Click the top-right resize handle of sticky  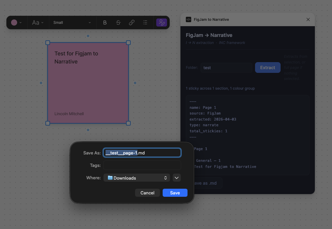pyautogui.click(x=128, y=43)
